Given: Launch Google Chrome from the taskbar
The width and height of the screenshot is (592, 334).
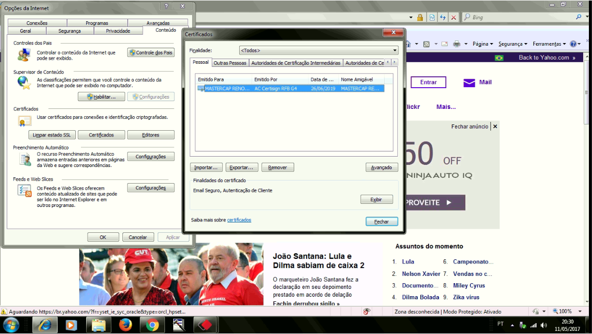Looking at the screenshot, I should (152, 325).
